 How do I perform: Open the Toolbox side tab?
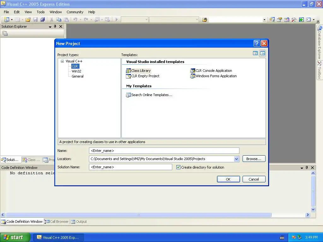pyautogui.click(x=320, y=70)
